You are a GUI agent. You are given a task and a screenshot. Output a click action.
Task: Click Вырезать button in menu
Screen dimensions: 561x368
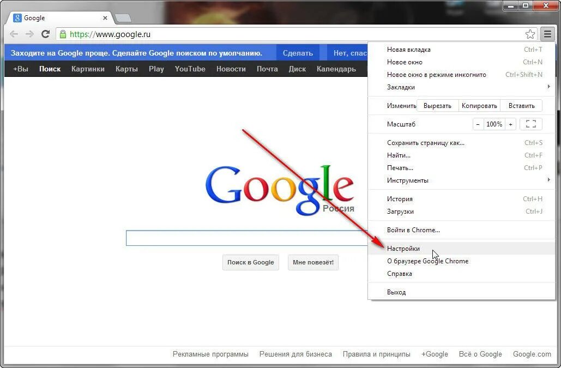pyautogui.click(x=437, y=106)
